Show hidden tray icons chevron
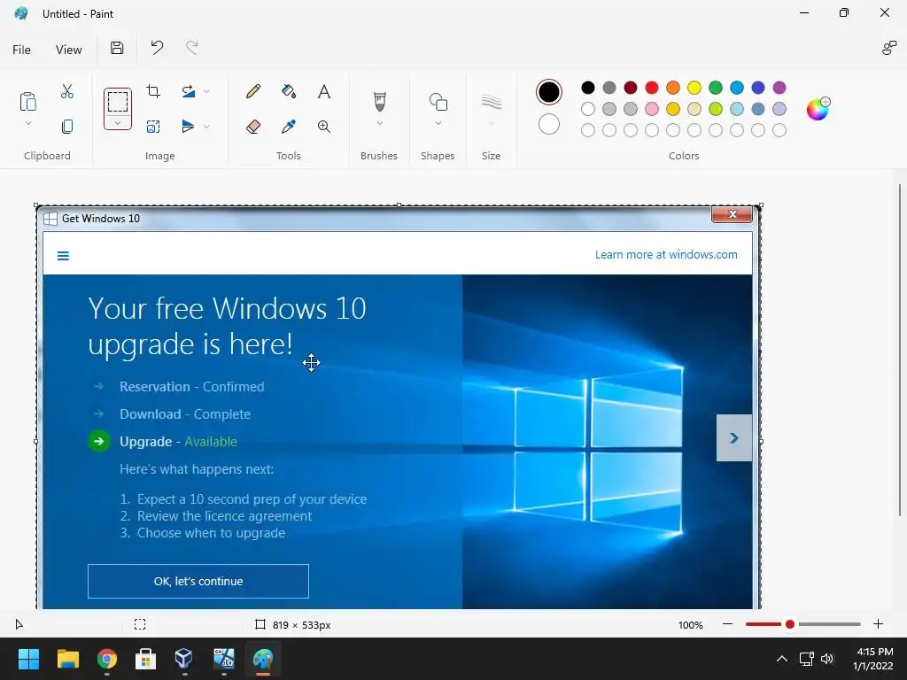907x680 pixels. point(781,659)
